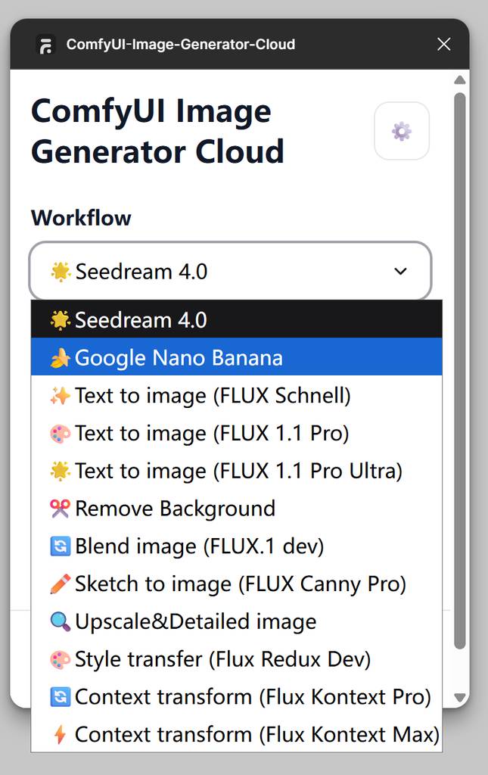This screenshot has width=488, height=775.
Task: Select Text to image (FLUX 1.1 Pro Ultra)
Action: [x=238, y=472]
